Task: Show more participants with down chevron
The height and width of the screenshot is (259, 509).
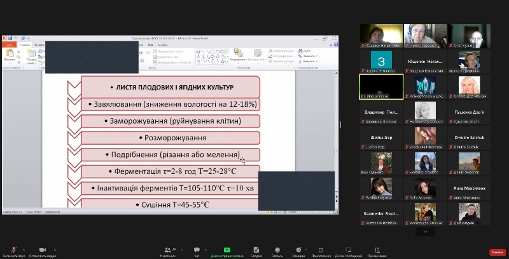Action: pos(425,232)
